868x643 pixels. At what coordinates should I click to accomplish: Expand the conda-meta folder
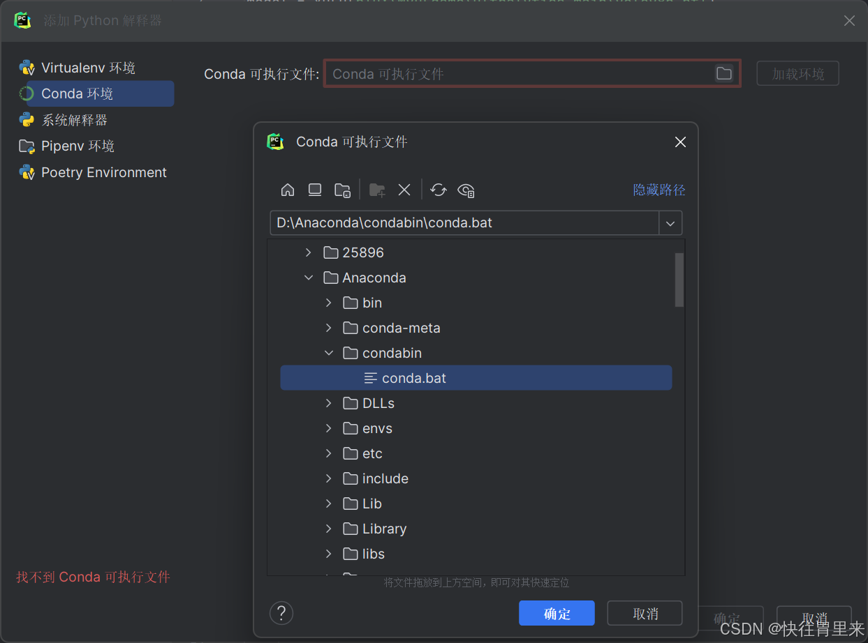coord(329,328)
